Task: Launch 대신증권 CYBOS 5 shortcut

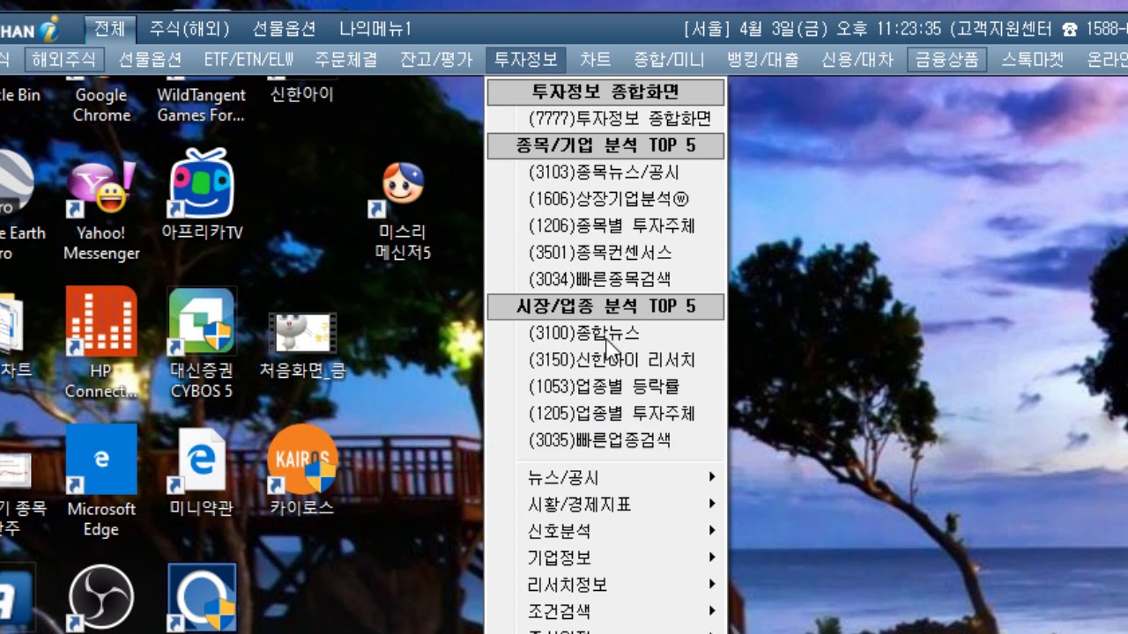Action: click(202, 342)
